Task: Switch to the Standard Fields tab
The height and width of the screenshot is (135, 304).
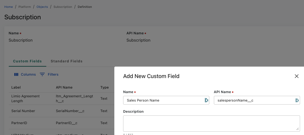Action: tap(67, 61)
